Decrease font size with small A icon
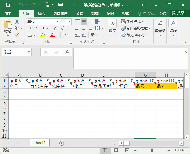Image resolution: width=190 pixels, height=154 pixels. 62,28
